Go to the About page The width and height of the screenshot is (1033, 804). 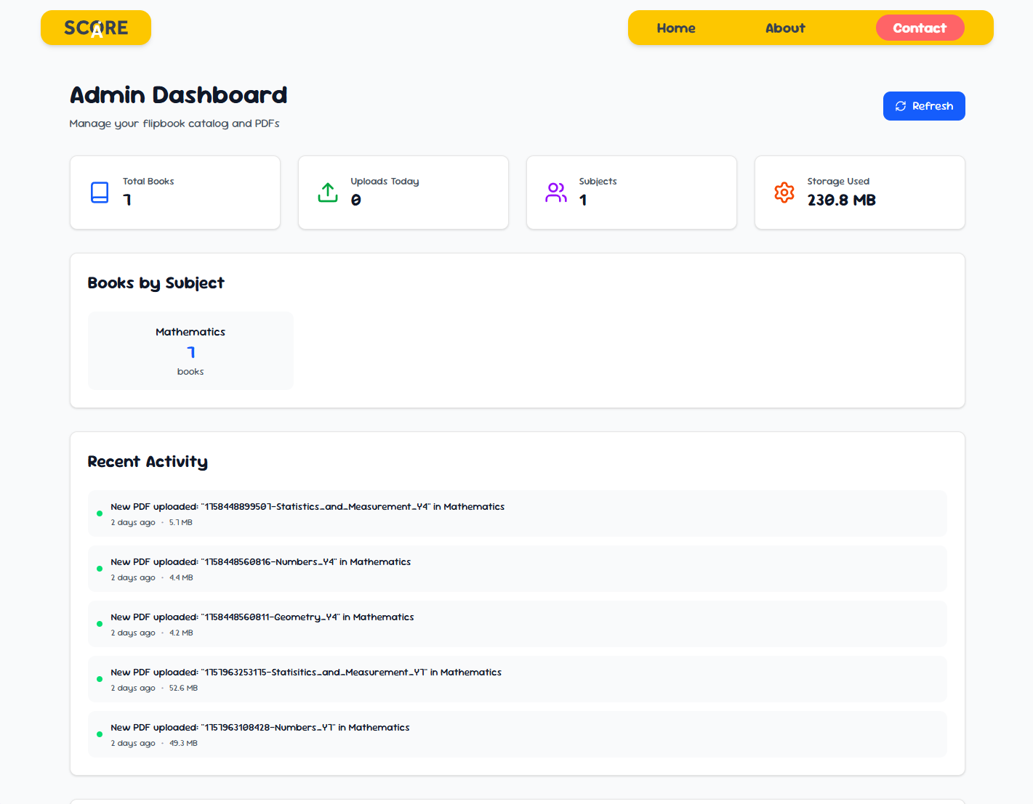[785, 28]
